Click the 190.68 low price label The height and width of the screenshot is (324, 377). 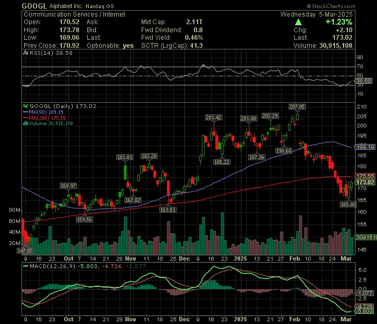point(283,151)
